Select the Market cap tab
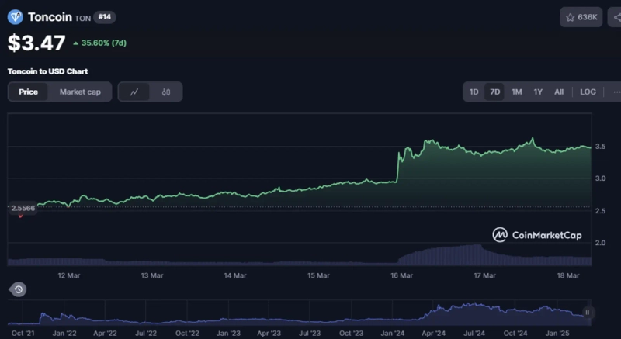621x339 pixels. (x=80, y=92)
